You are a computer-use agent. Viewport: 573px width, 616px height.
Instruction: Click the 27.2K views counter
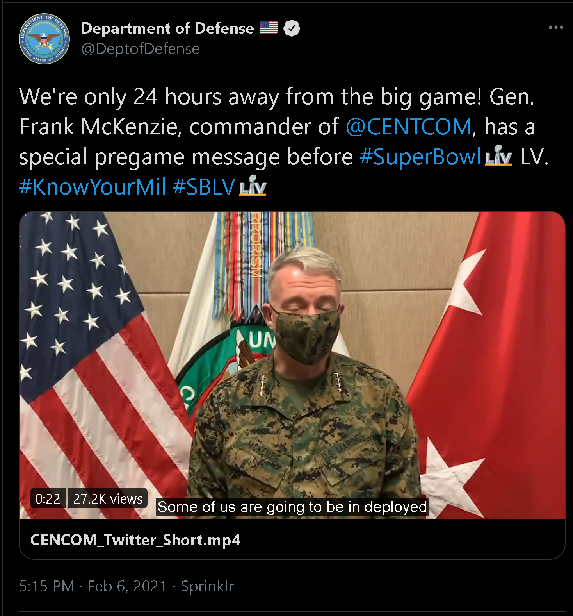point(108,498)
